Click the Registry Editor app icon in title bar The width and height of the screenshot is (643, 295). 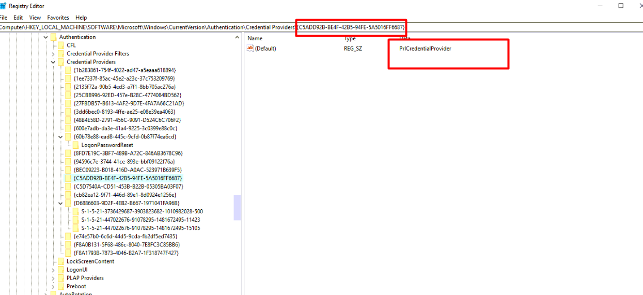(2, 6)
